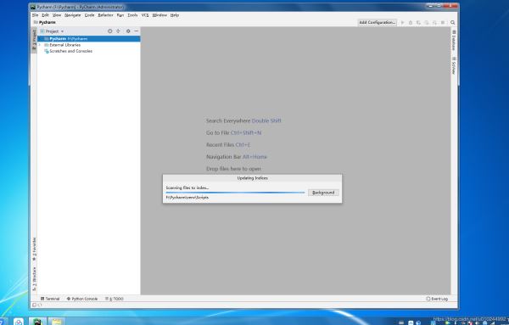The height and width of the screenshot is (325, 509).
Task: Toggle the Database side panel tab
Action: pyautogui.click(x=454, y=41)
